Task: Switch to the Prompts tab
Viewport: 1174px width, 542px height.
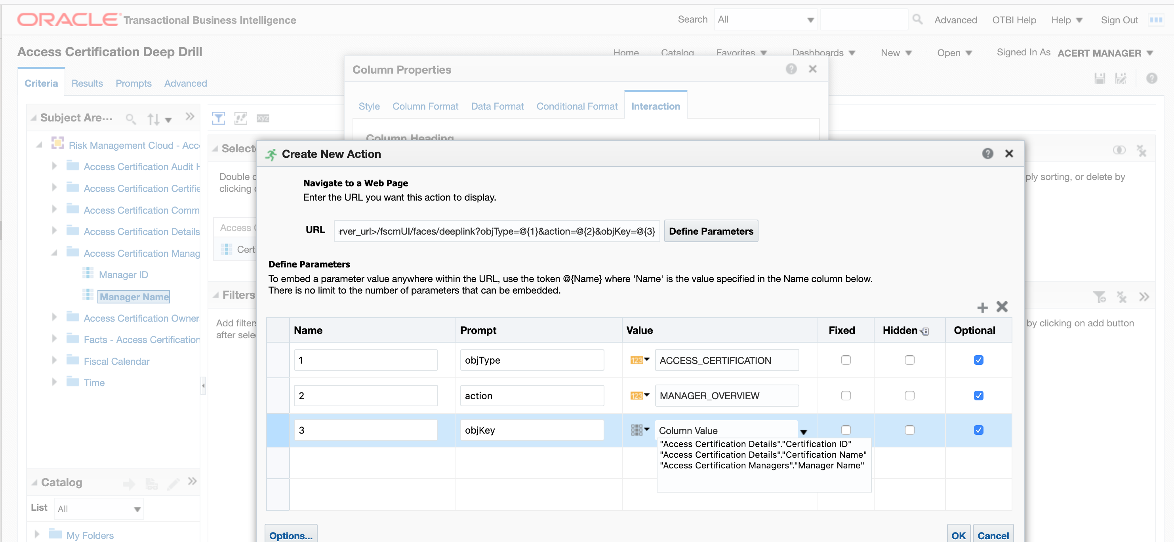Action: pos(133,83)
